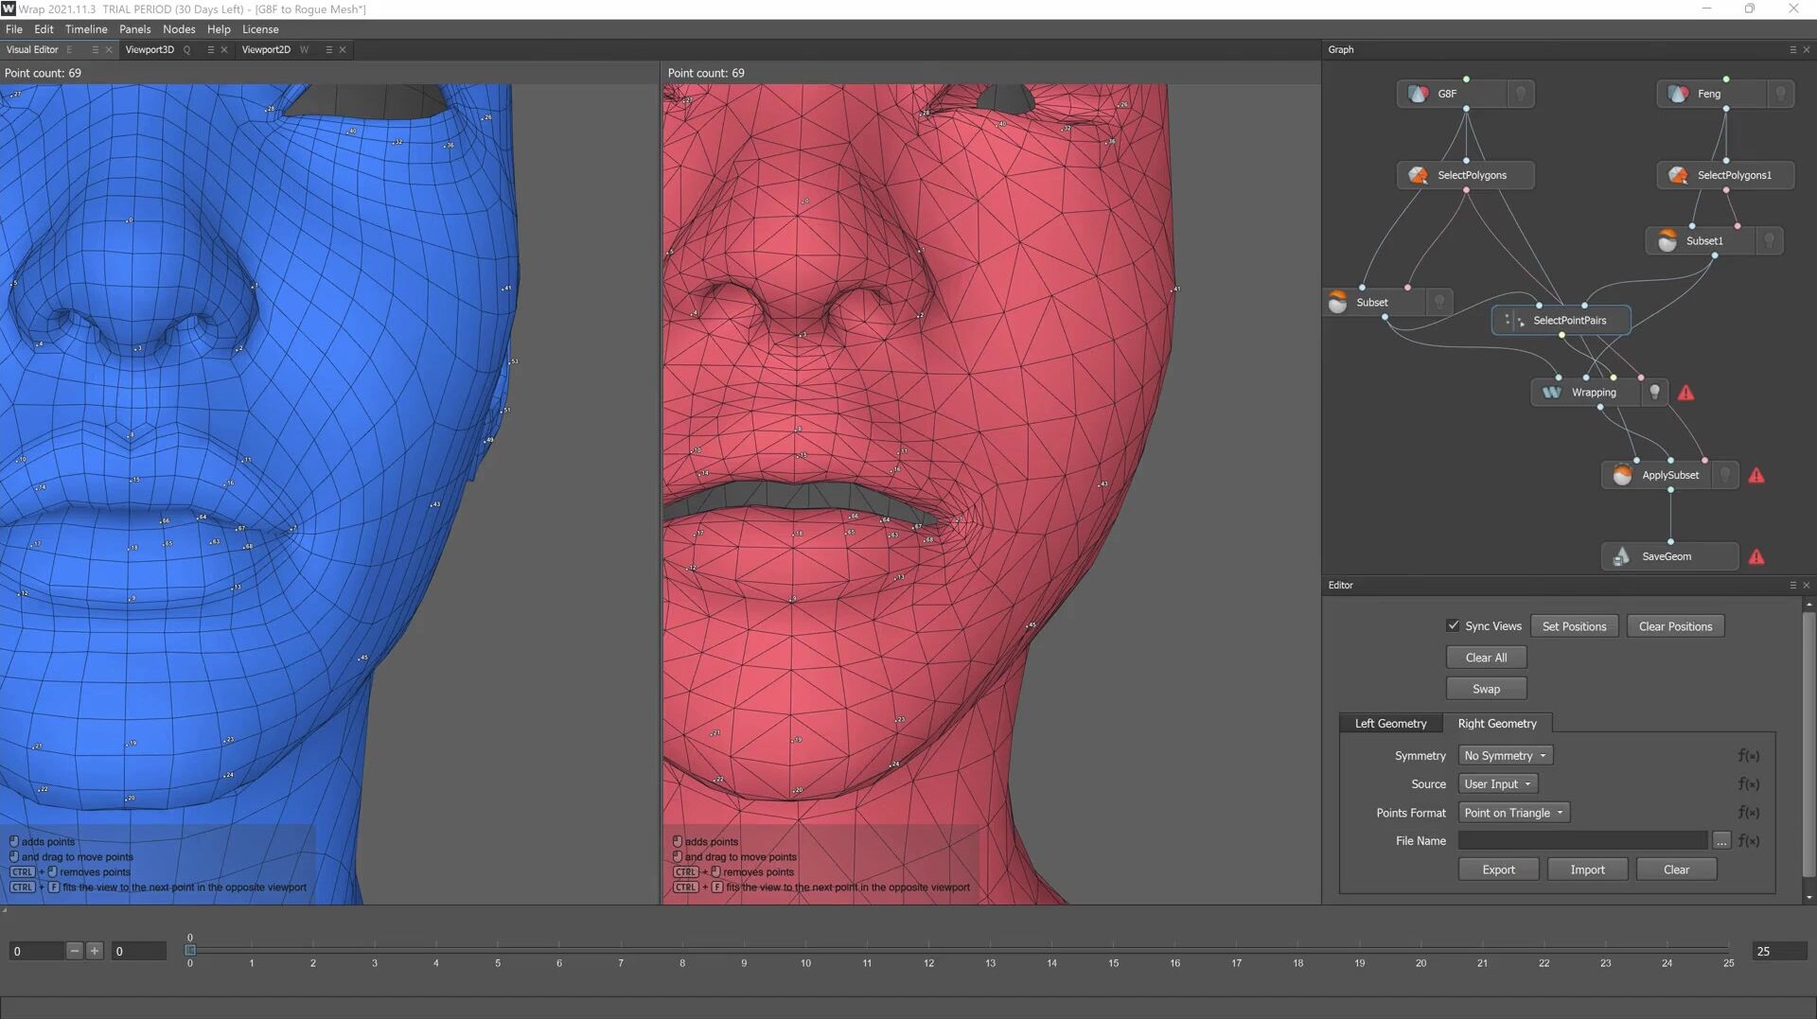This screenshot has width=1817, height=1019.
Task: Toggle the Sync Views checkbox
Action: click(1453, 626)
